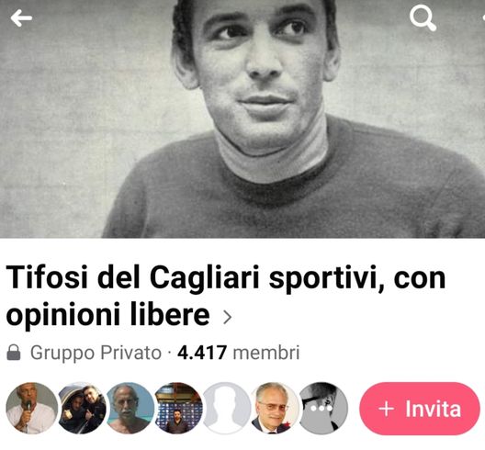The image size is (485, 450).
Task: Open the Tifosi del Cagliari group title
Action: coord(226,296)
